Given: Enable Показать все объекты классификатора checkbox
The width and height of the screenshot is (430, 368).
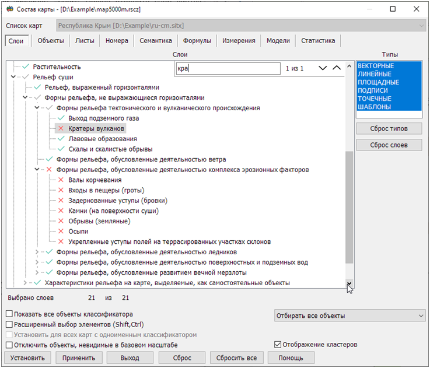Looking at the screenshot, I should click(x=9, y=314).
